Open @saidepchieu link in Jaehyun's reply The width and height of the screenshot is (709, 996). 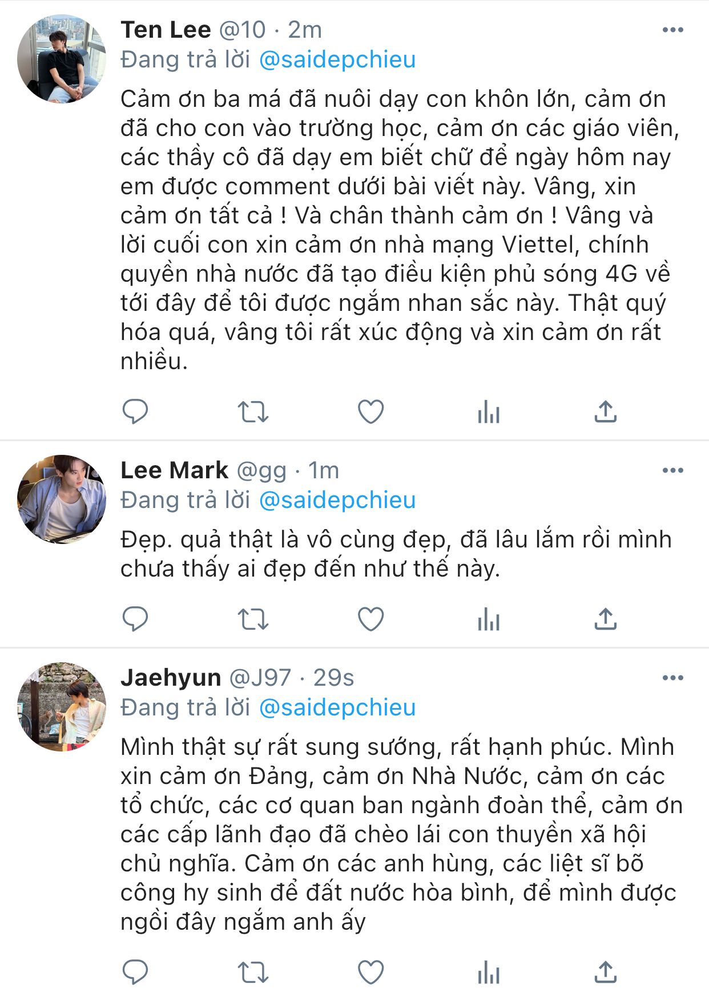point(337,708)
